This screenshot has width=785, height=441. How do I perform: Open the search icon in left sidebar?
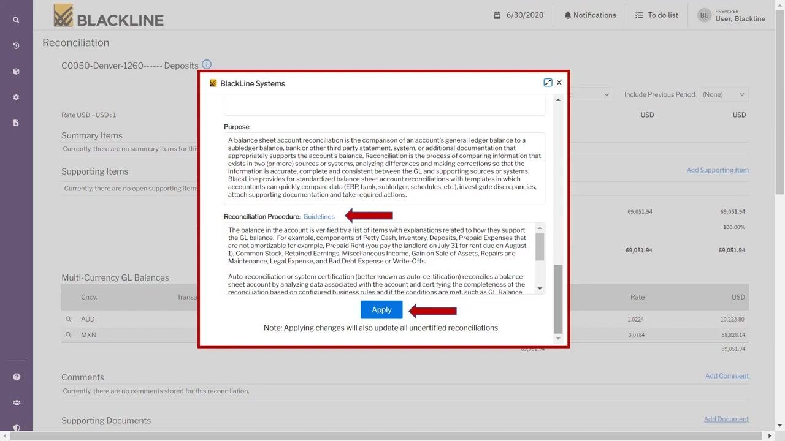point(16,20)
